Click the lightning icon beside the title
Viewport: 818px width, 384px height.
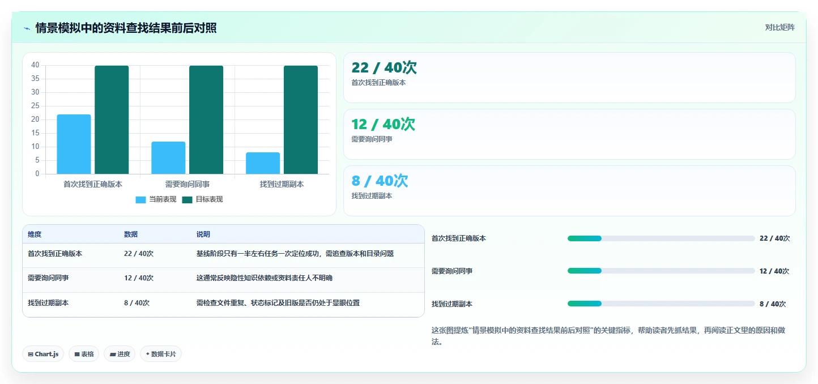tap(27, 28)
